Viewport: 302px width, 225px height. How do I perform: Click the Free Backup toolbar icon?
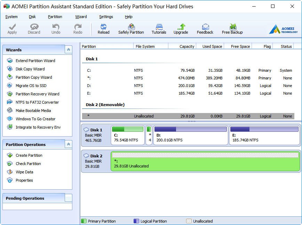click(232, 28)
